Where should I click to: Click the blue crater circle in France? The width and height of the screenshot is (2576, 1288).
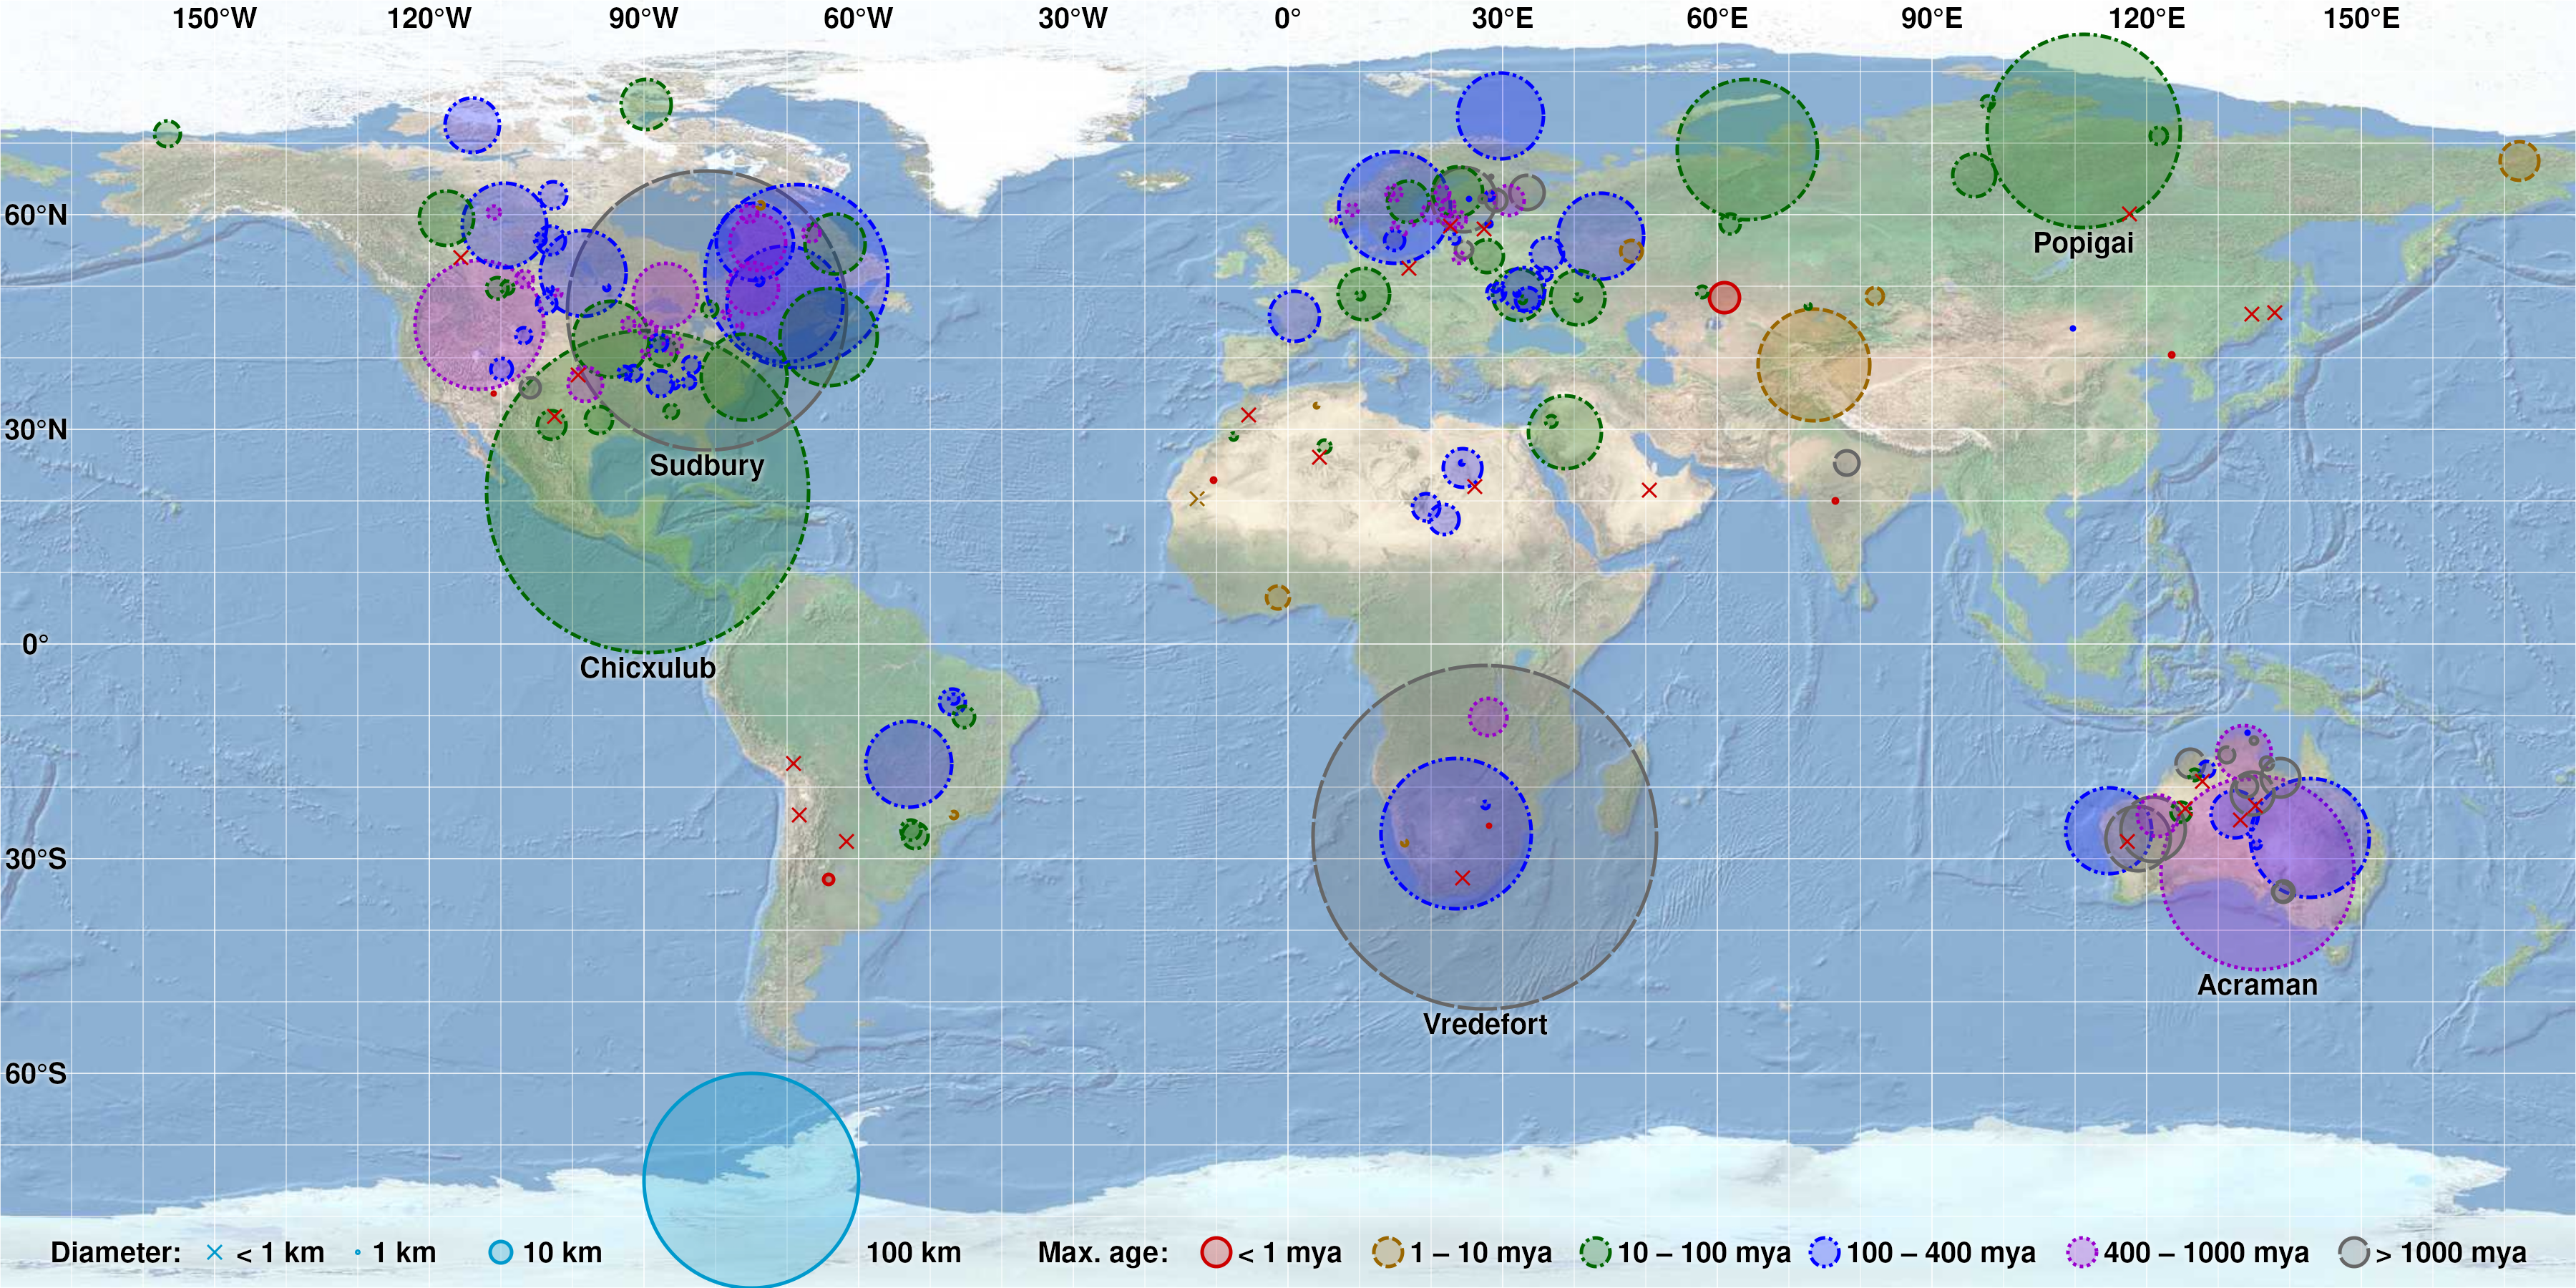tap(1294, 316)
